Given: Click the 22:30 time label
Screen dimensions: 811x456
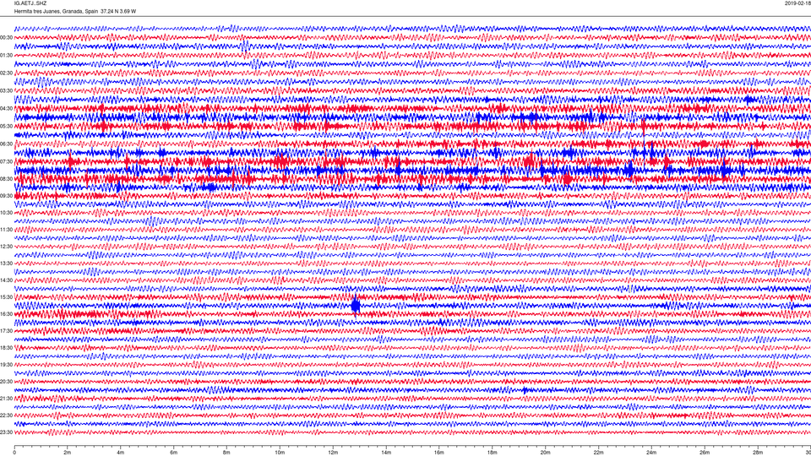Looking at the screenshot, I should click(6, 415).
